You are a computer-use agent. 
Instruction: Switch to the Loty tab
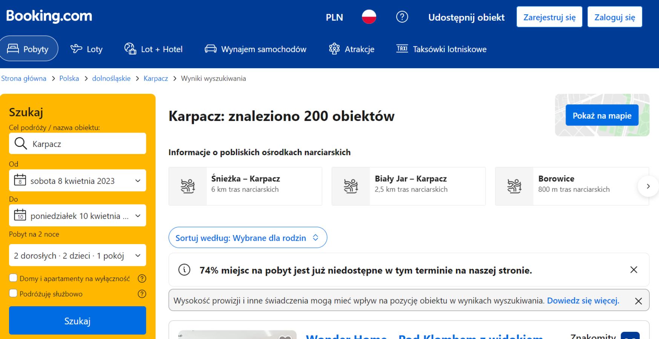87,49
